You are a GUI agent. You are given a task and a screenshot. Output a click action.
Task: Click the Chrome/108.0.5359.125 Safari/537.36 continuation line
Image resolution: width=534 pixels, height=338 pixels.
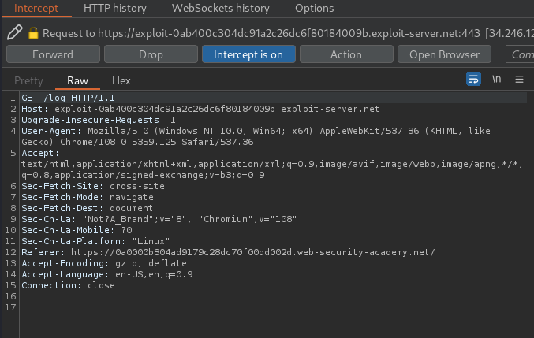pyautogui.click(x=137, y=142)
